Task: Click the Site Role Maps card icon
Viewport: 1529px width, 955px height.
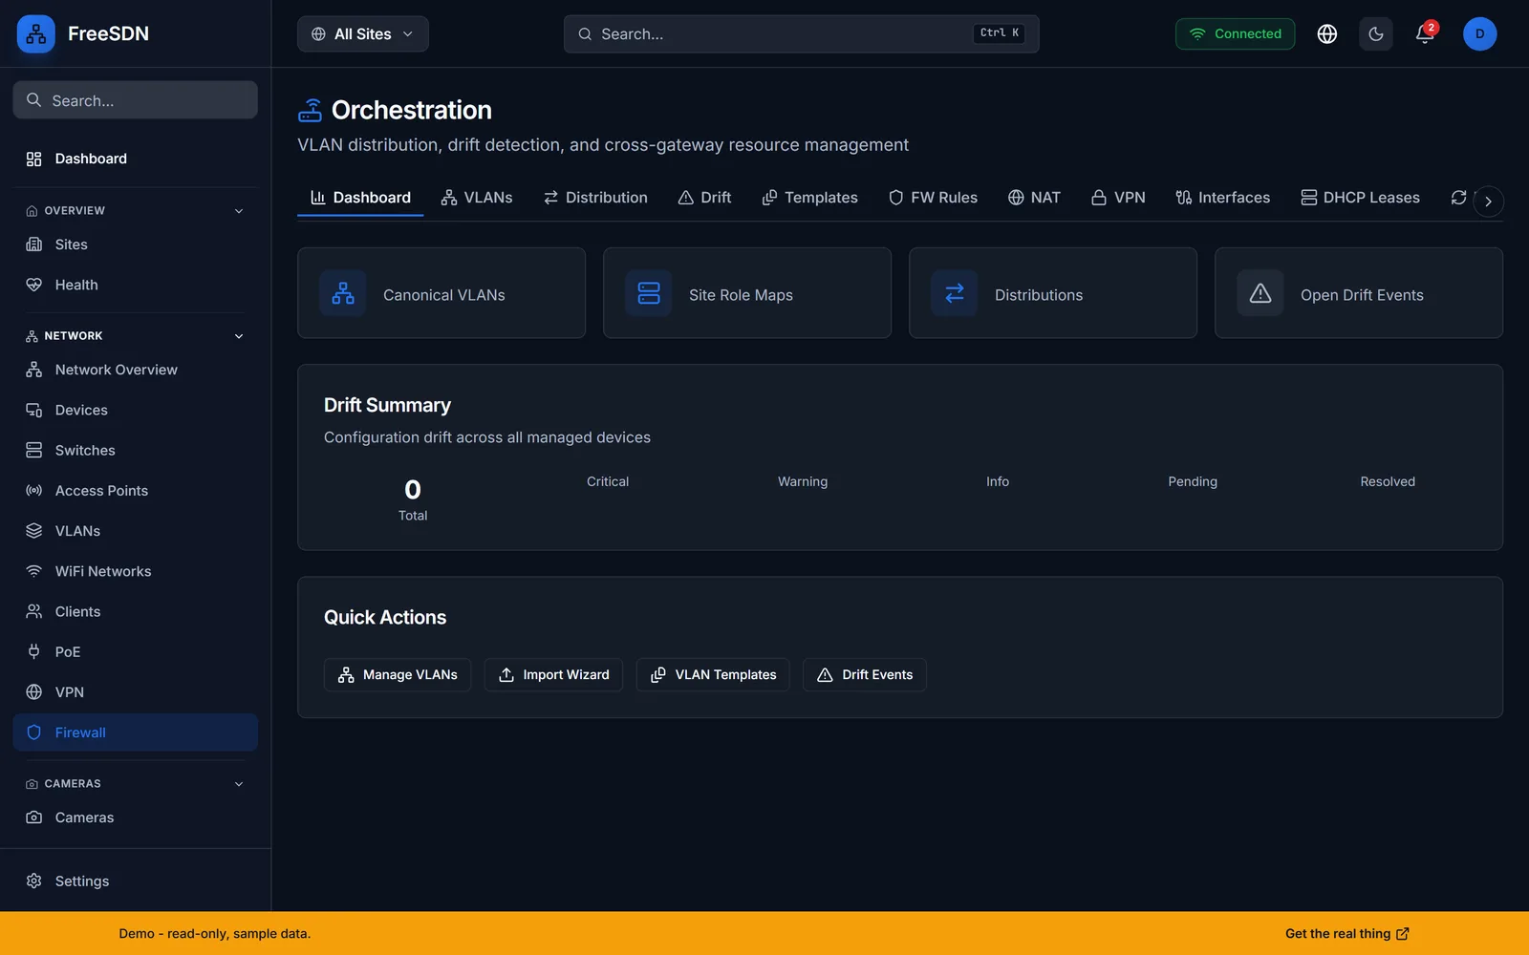Action: tap(649, 293)
